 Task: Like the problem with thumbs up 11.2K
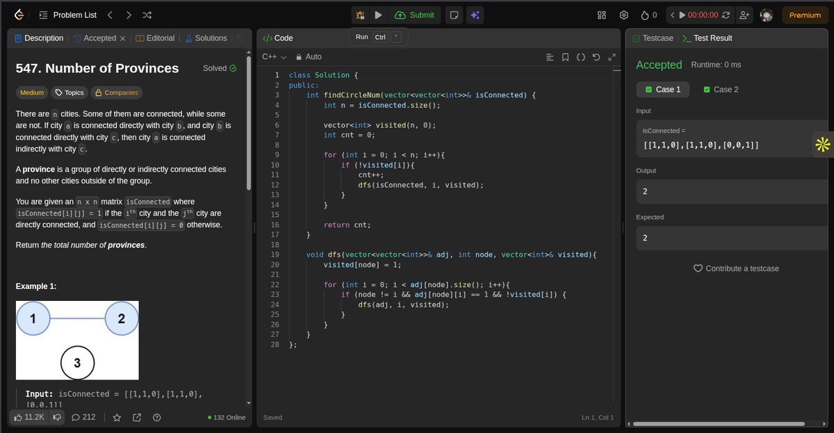click(x=30, y=417)
